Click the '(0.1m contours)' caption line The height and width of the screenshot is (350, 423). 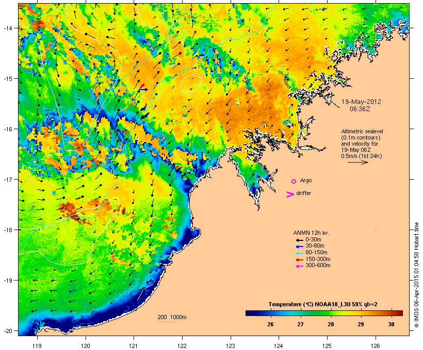point(361,137)
